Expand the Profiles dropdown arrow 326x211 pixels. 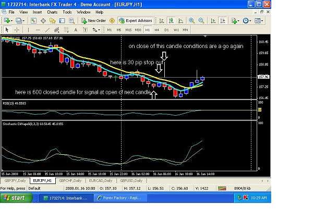click(x=23, y=21)
